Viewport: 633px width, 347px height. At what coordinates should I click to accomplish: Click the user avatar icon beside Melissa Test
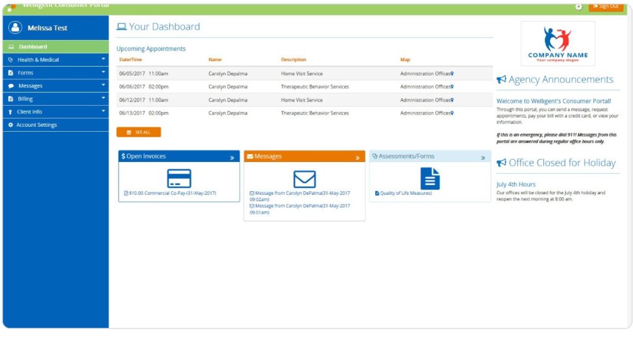coord(15,27)
